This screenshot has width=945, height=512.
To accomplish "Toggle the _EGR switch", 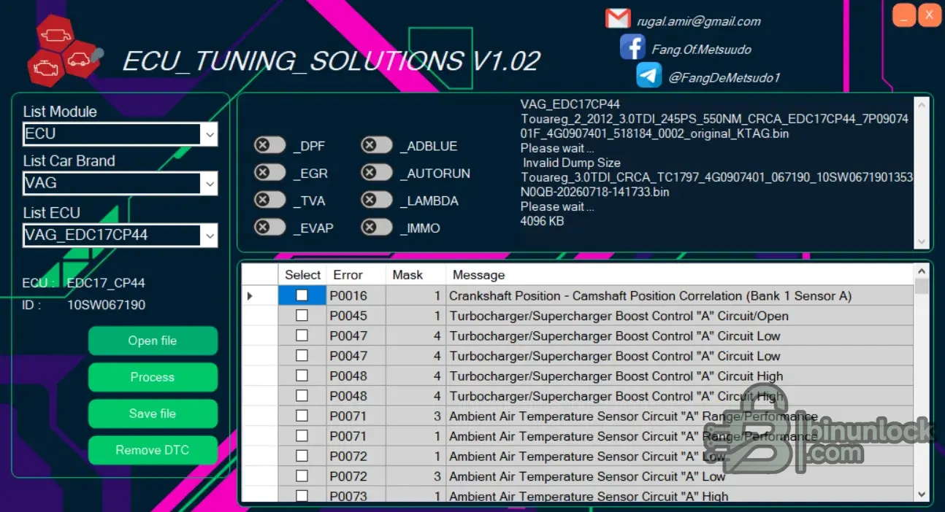I will 270,173.
